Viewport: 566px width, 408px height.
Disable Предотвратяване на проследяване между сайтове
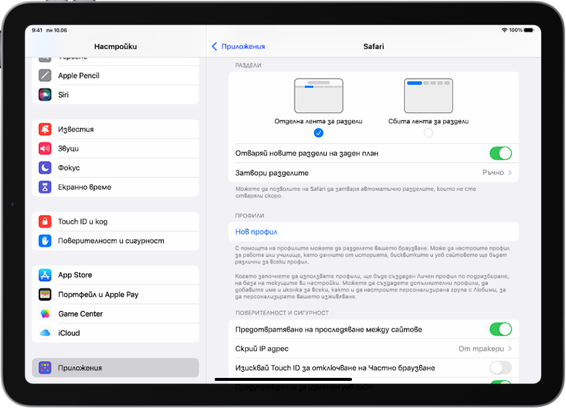tap(501, 329)
